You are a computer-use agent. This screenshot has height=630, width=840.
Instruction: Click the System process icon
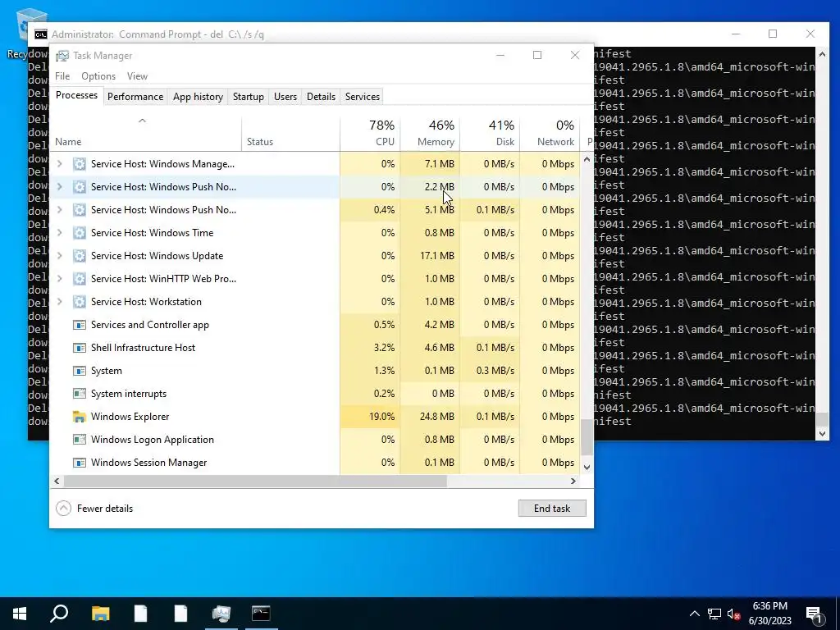80,372
